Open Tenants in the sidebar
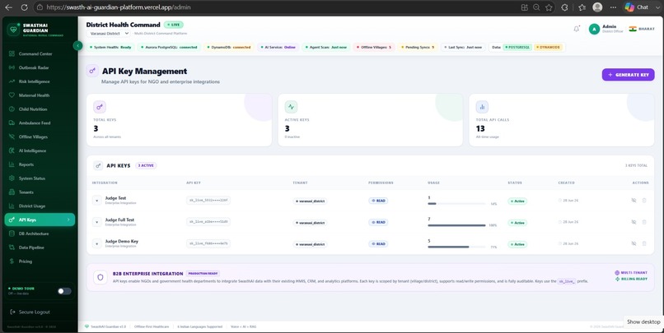Image resolution: width=664 pixels, height=333 pixels. [26, 192]
